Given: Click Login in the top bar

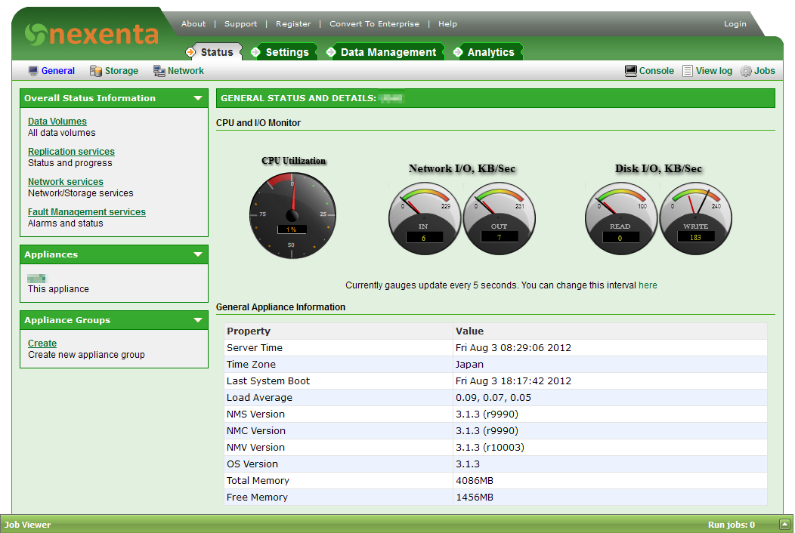Looking at the screenshot, I should (735, 24).
